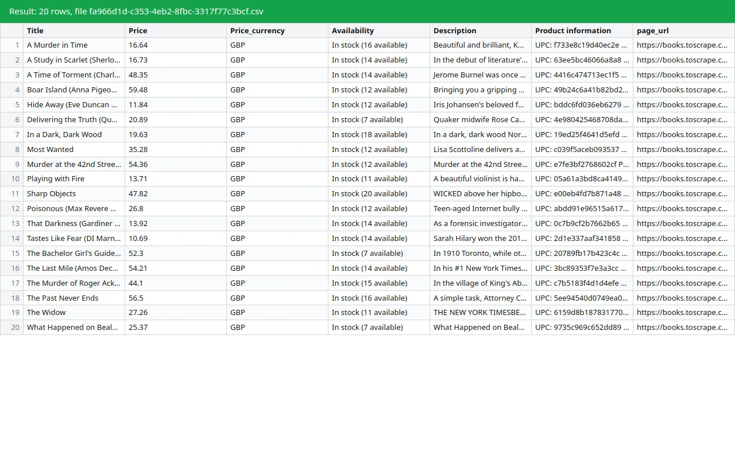Select the 'Poisonous (Max Revere' title cell

click(74, 209)
